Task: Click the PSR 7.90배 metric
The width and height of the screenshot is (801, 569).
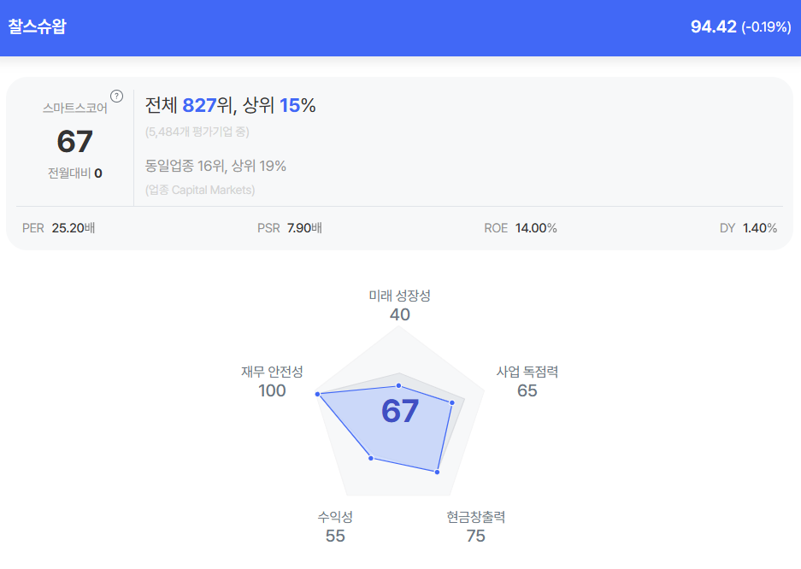Action: click(289, 228)
